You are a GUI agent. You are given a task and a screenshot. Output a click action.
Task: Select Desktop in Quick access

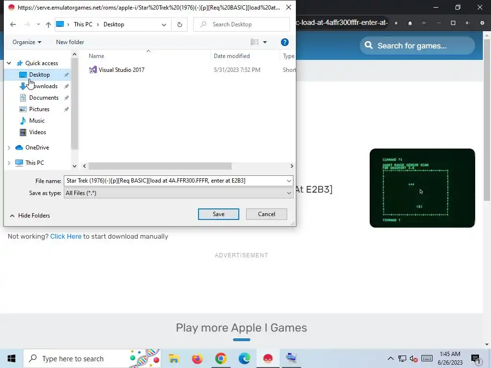point(39,74)
